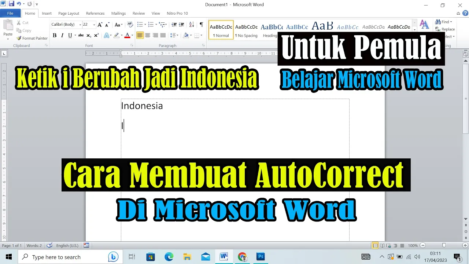Viewport: 469px width, 264px height.
Task: Increase paragraph indent
Action: (x=181, y=25)
